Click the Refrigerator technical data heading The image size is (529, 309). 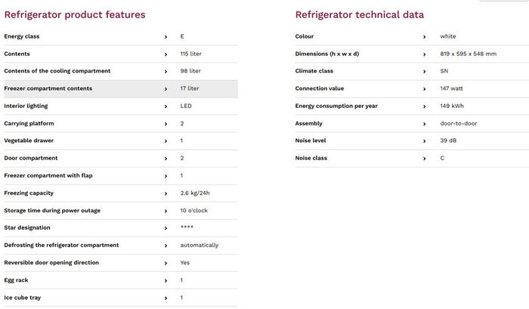359,15
